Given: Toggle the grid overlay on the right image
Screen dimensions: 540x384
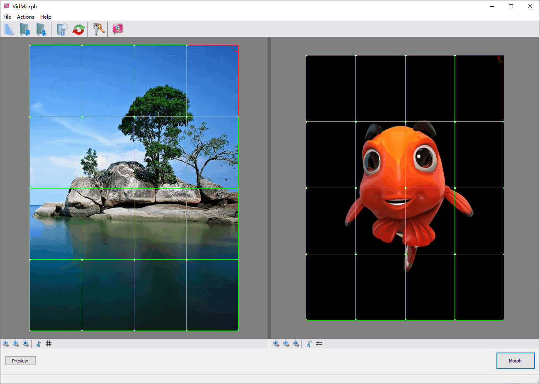Looking at the screenshot, I should click(319, 344).
